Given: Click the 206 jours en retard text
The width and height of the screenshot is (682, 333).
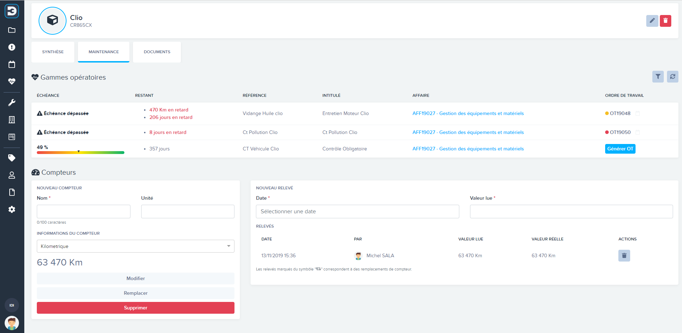Looking at the screenshot, I should (171, 117).
